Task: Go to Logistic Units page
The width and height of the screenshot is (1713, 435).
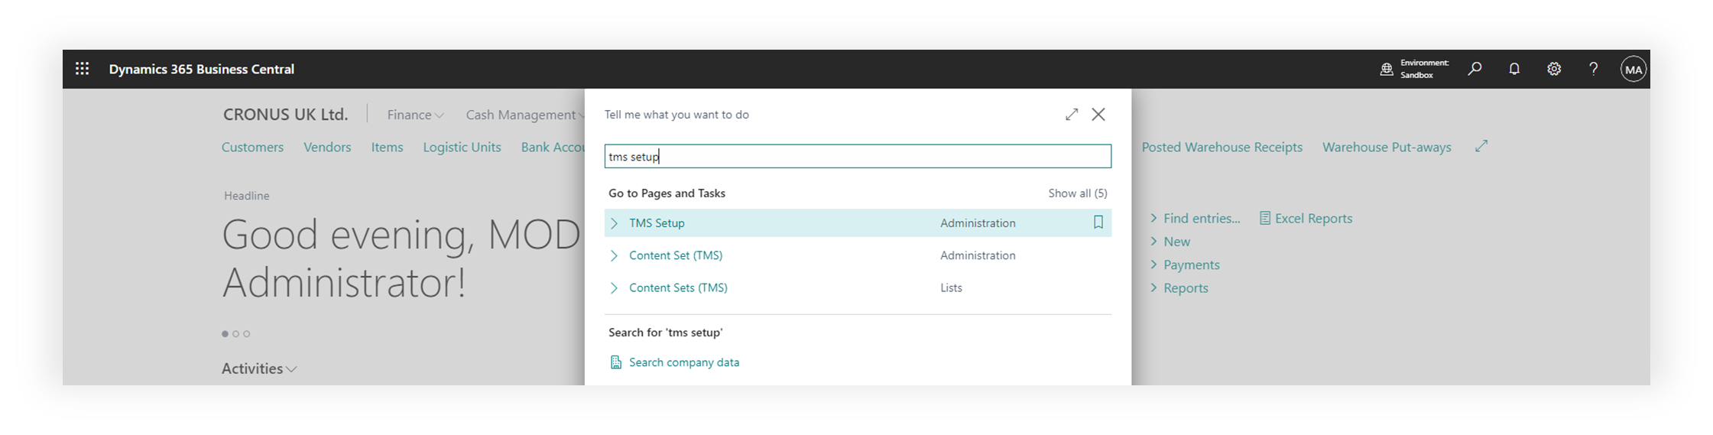Action: tap(462, 147)
